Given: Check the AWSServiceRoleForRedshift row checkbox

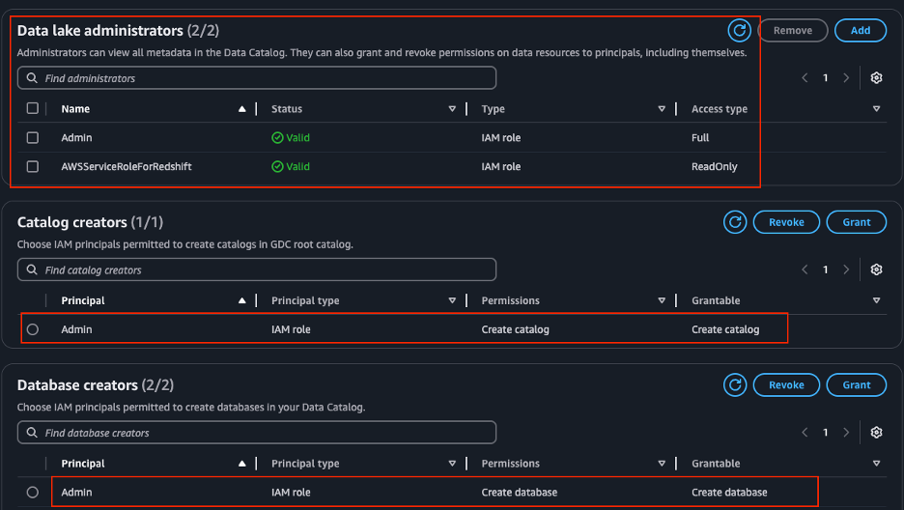Looking at the screenshot, I should [x=33, y=166].
